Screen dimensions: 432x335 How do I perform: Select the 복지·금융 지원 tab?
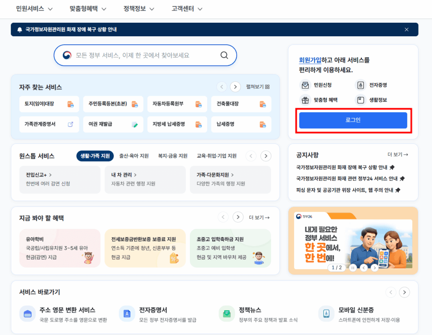point(173,156)
